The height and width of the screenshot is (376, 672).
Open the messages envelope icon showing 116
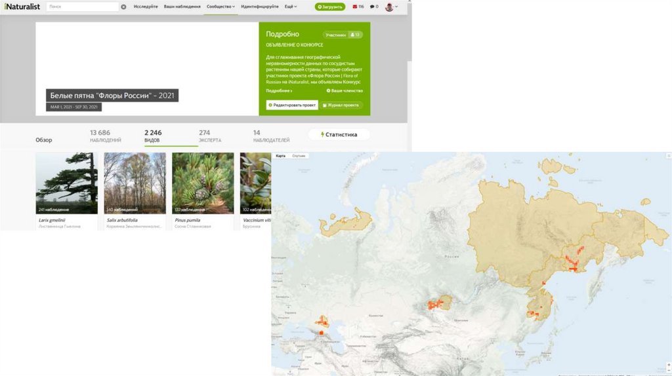[x=358, y=7]
